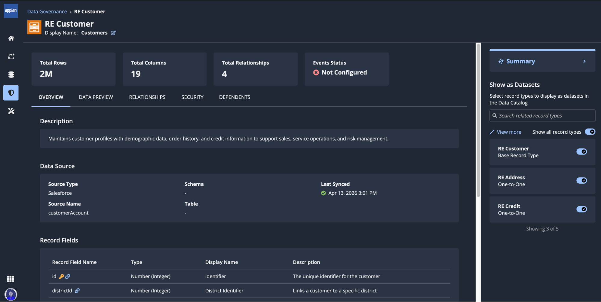Open the database stack icon in sidebar
Image resolution: width=601 pixels, height=302 pixels.
[11, 75]
